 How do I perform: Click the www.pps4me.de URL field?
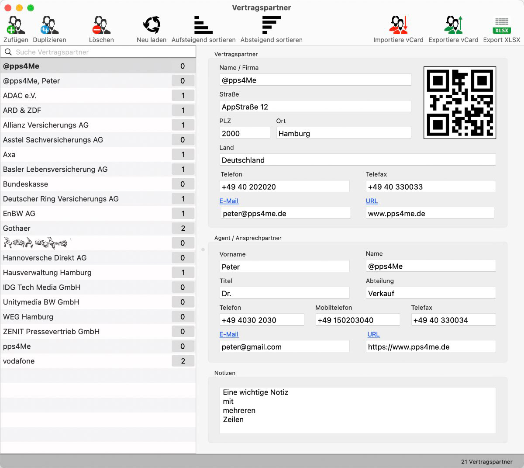tap(430, 213)
